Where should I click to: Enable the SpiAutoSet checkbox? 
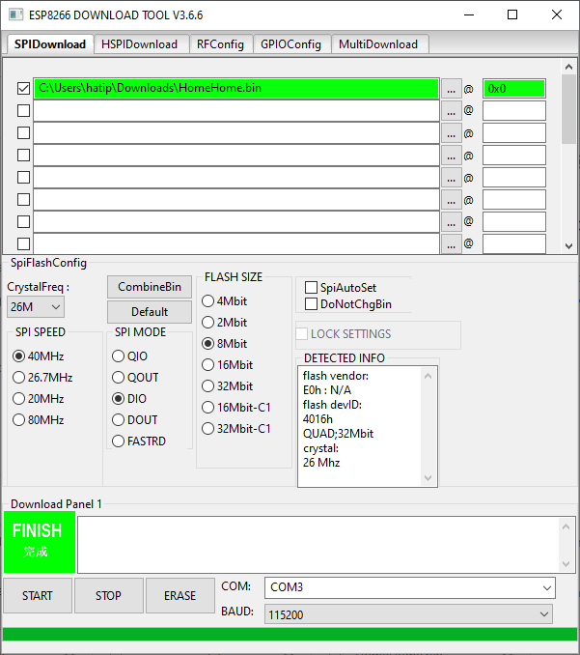pyautogui.click(x=311, y=287)
